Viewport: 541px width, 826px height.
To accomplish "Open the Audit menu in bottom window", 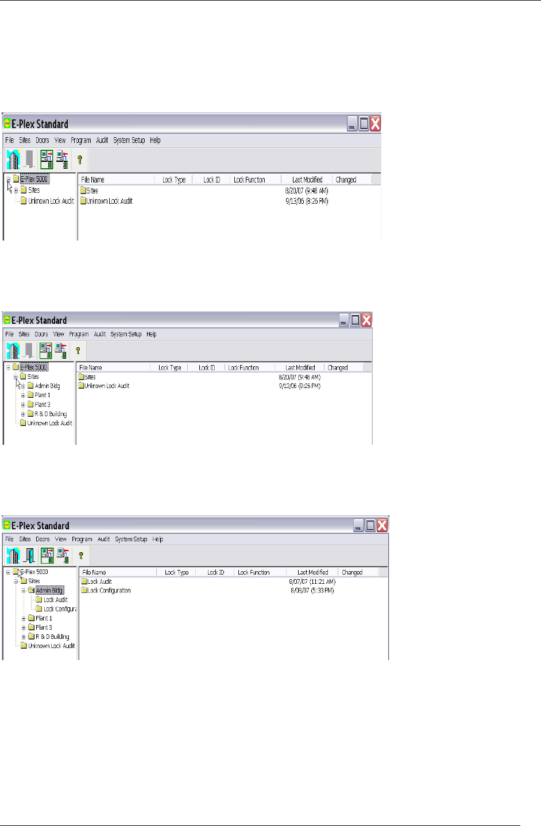I will click(x=103, y=540).
